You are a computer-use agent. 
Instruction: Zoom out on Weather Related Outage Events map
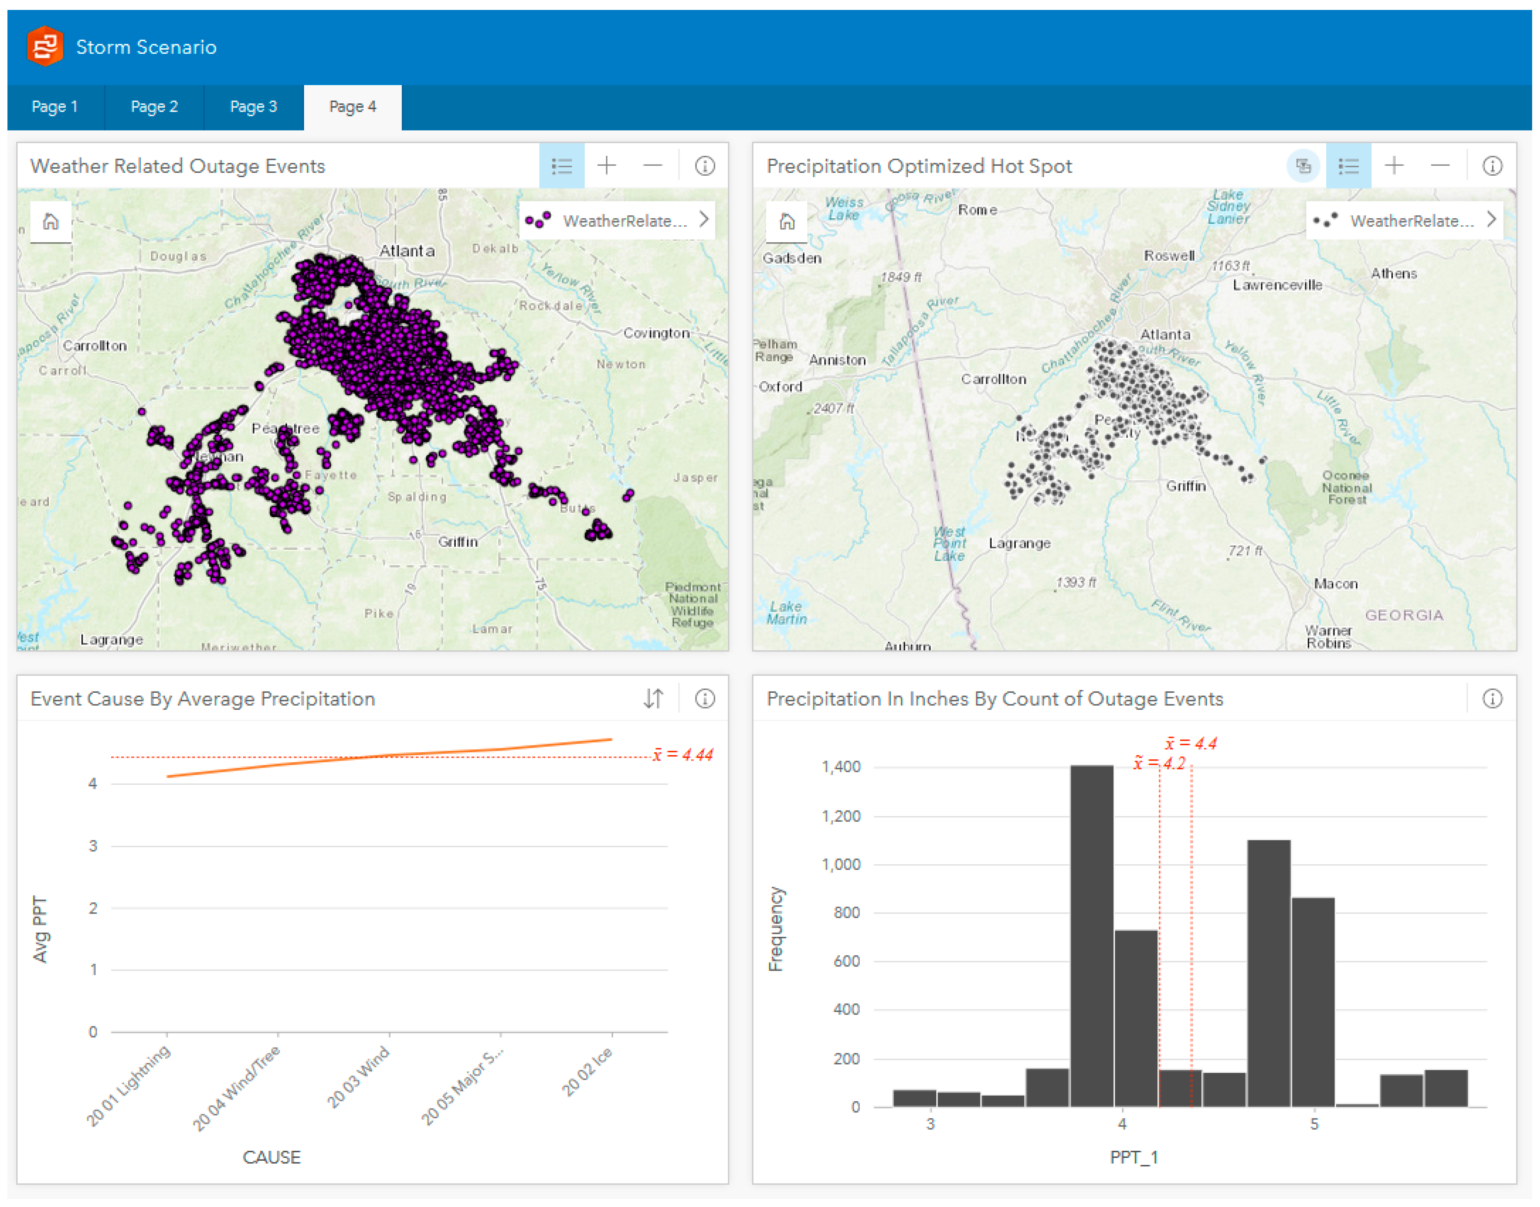[x=653, y=166]
